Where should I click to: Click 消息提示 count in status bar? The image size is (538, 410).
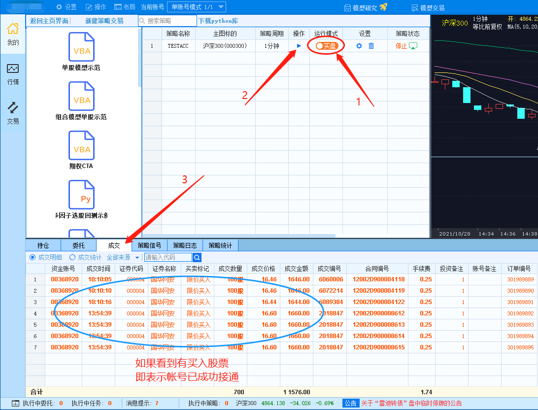[x=142, y=403]
